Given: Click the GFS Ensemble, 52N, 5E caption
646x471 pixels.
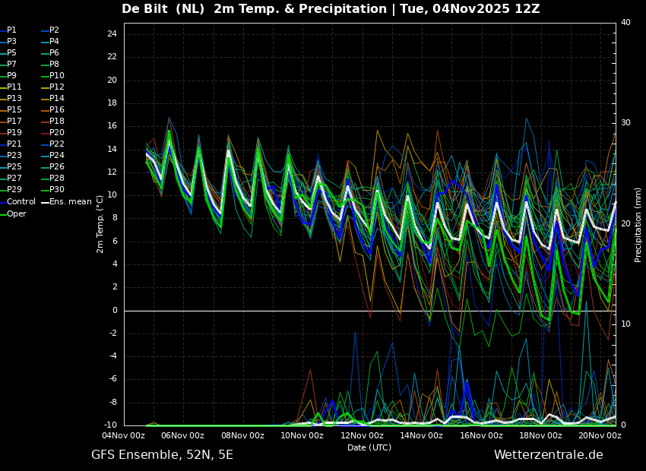Looking at the screenshot, I should 162,455.
